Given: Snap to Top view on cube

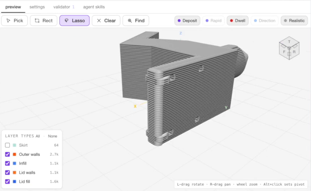Looking at the screenshot, I should (289, 42).
